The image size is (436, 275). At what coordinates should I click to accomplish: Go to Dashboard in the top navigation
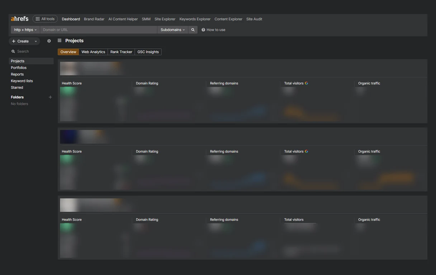point(71,19)
